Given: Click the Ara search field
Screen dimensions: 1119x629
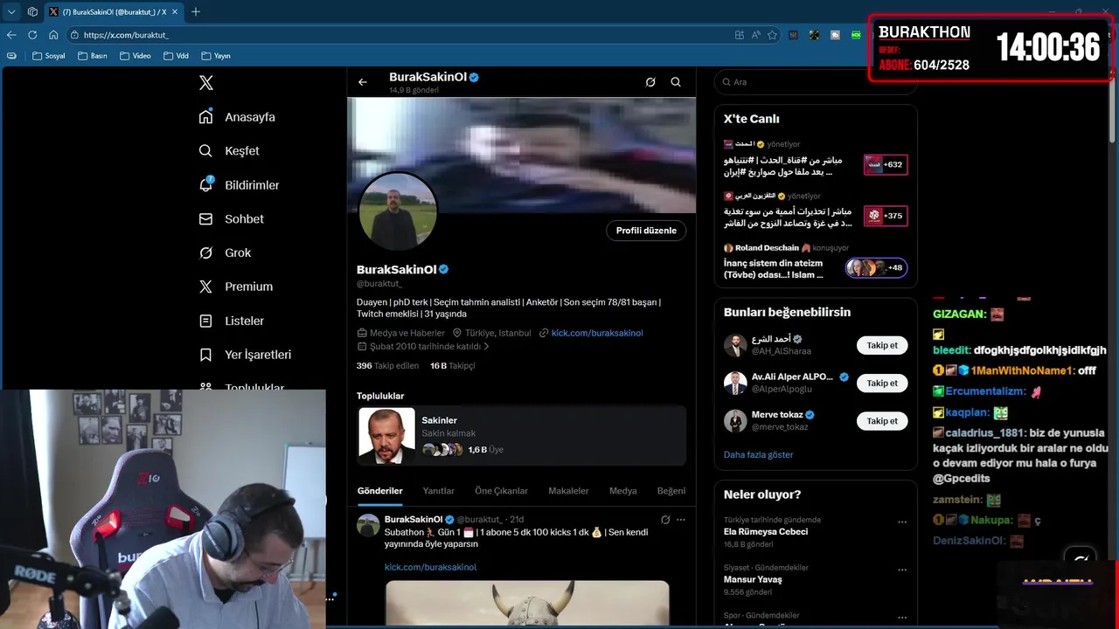Looking at the screenshot, I should pos(815,82).
